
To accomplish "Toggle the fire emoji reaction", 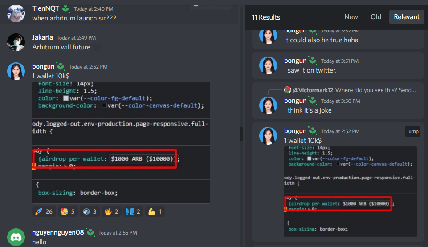I will click(x=111, y=211).
